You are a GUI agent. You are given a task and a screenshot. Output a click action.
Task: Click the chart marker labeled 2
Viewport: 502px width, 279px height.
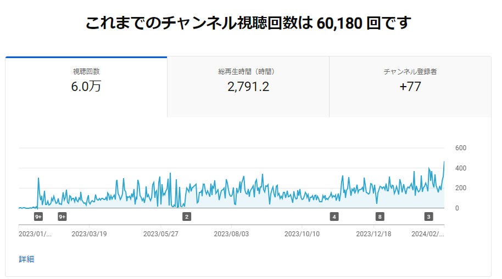(x=187, y=217)
